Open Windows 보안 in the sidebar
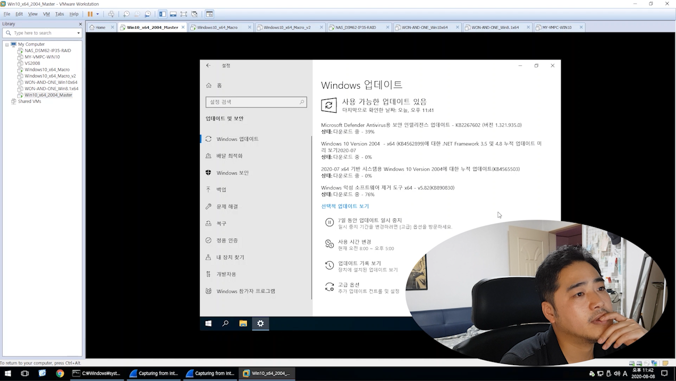 pos(256,173)
